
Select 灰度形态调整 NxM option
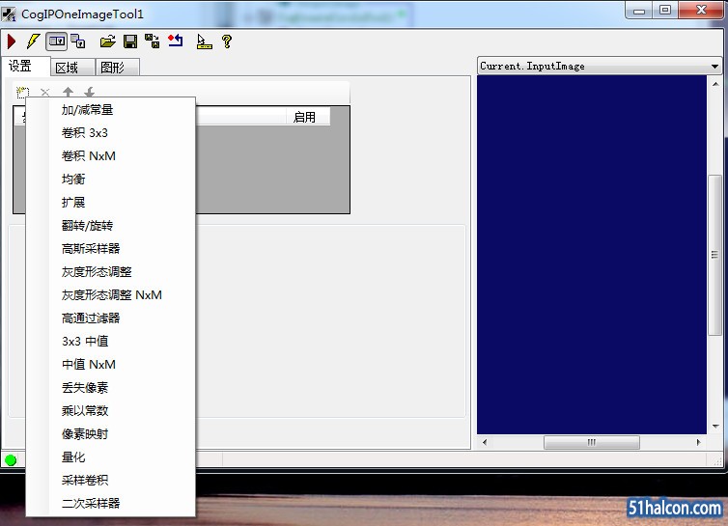point(110,294)
